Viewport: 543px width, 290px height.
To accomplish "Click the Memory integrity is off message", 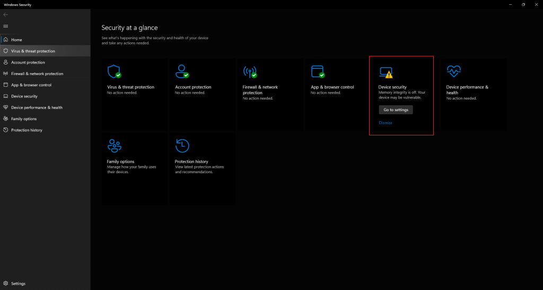I will coord(402,95).
